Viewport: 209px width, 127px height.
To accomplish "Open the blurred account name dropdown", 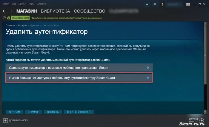I will point(174,4).
